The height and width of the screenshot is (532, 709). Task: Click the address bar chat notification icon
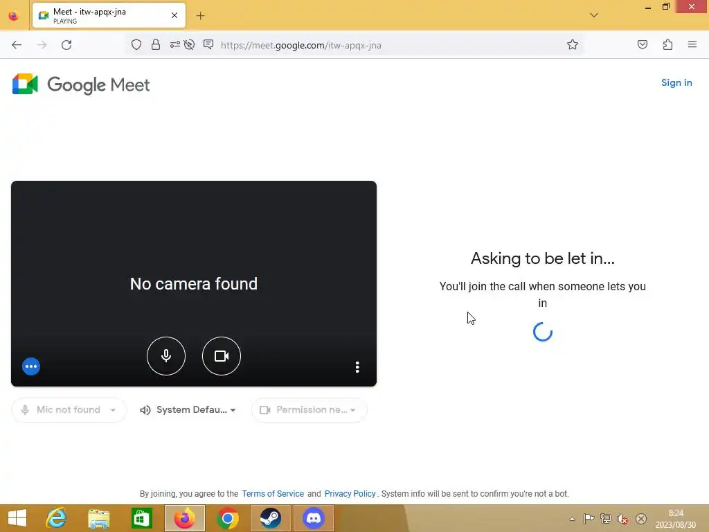coord(208,44)
